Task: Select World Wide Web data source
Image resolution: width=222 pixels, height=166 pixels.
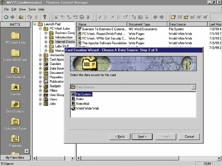Action: 85,108
